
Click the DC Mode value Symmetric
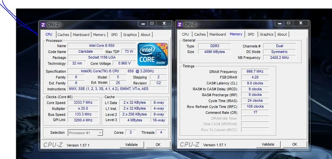point(279,52)
